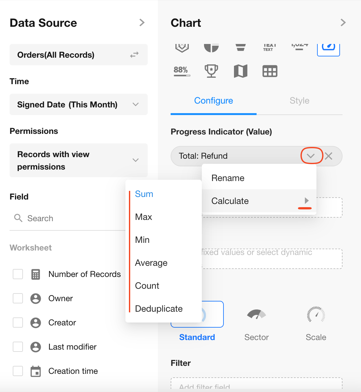Viewport: 361px width, 392px height.
Task: Select the map chart type icon
Action: click(x=240, y=71)
